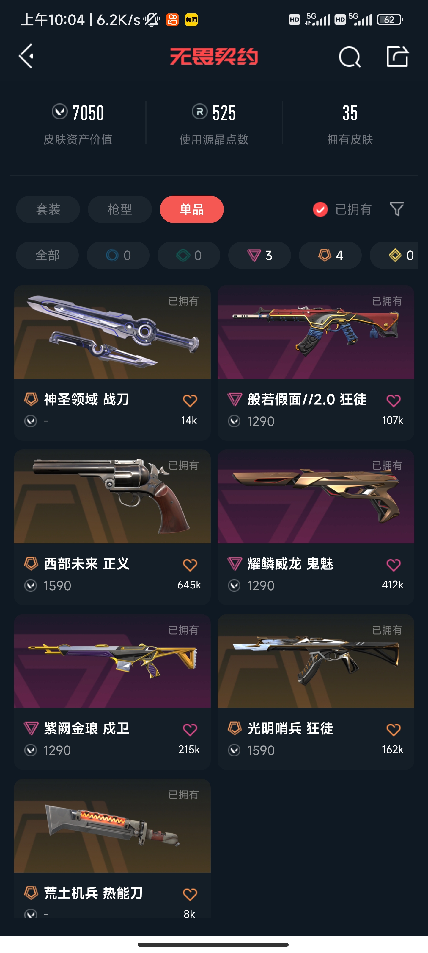
Task: Switch to the 枪型 tab
Action: [x=120, y=209]
